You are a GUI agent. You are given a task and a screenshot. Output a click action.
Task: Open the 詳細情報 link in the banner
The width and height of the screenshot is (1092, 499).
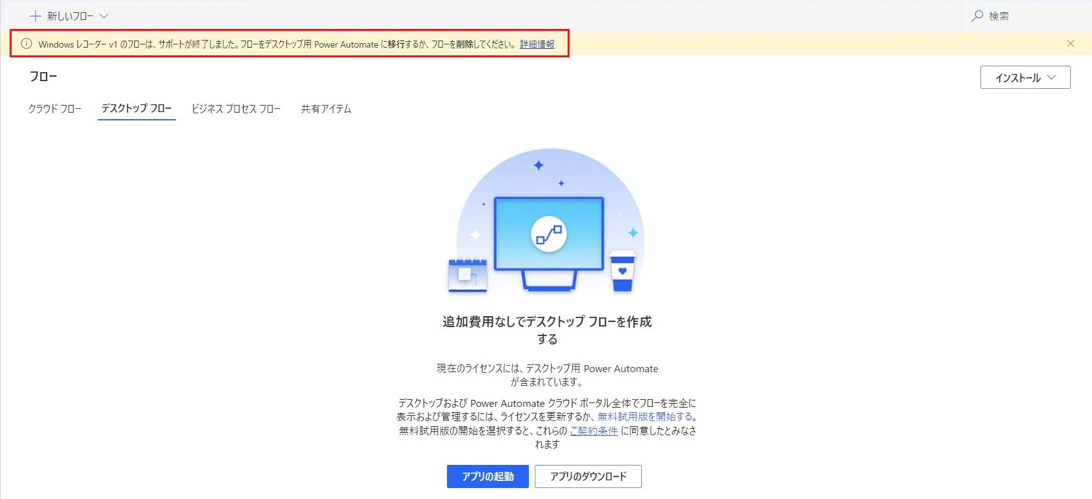(537, 44)
